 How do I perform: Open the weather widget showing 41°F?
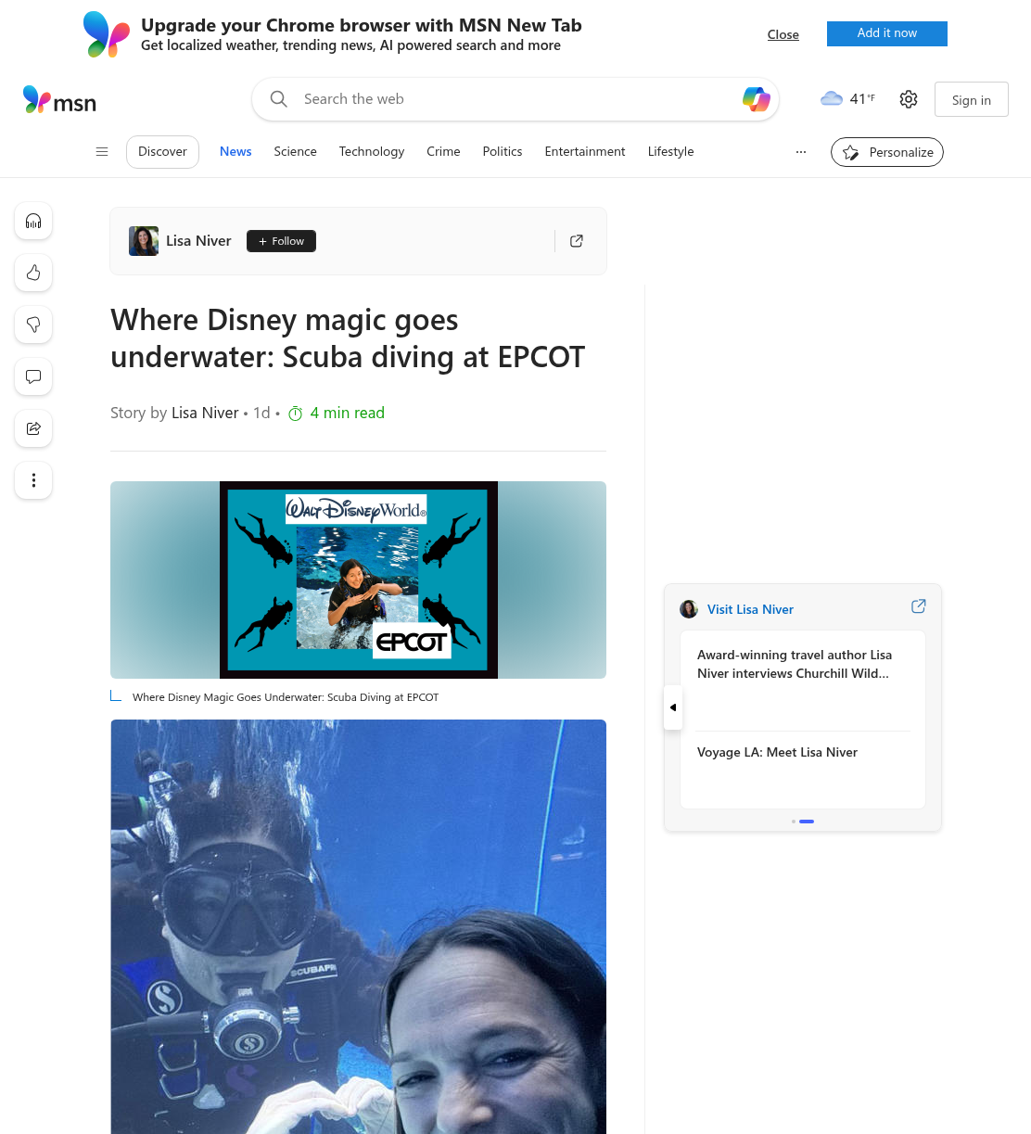point(847,98)
